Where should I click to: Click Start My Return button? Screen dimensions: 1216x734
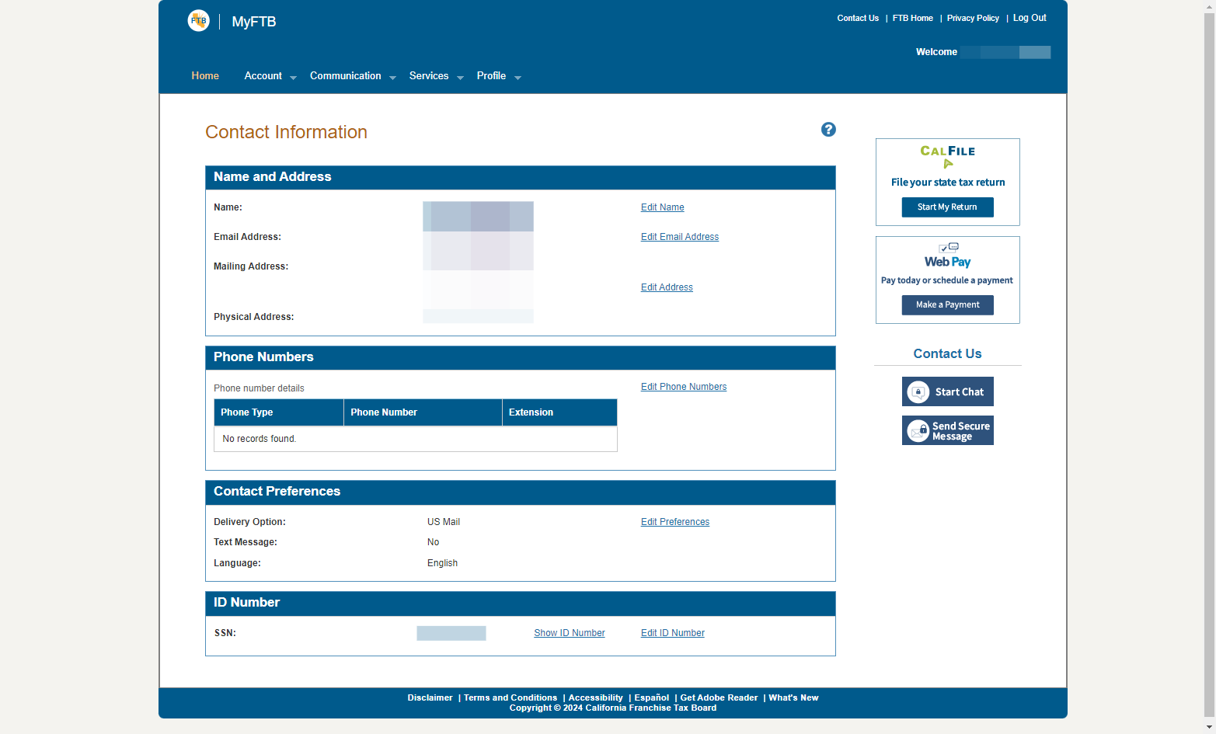point(948,207)
